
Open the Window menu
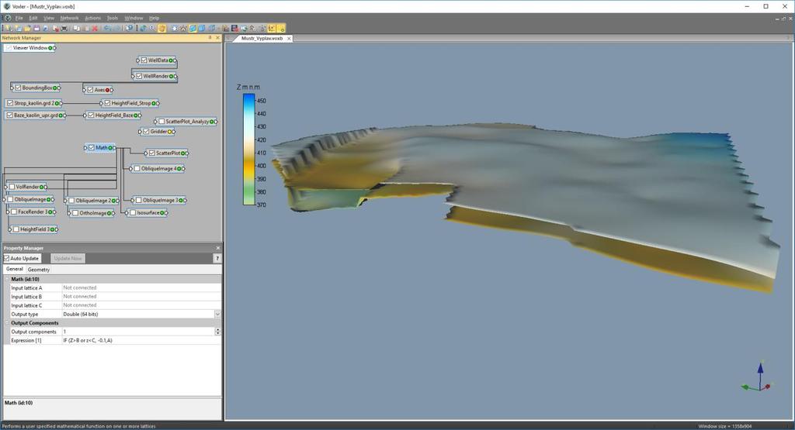(134, 18)
